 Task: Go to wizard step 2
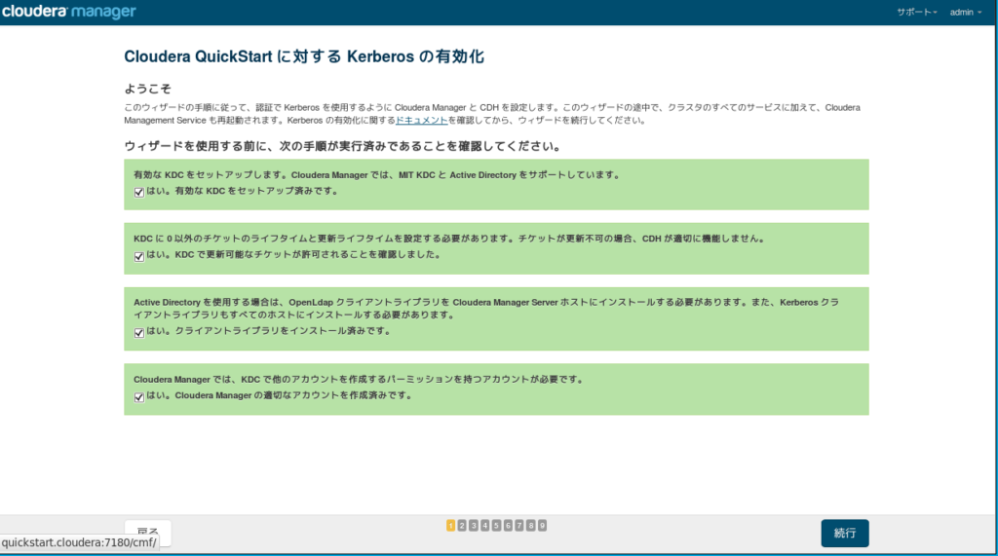point(462,526)
